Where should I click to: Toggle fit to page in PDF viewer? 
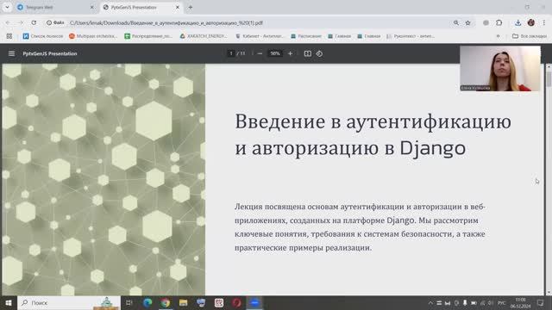307,53
